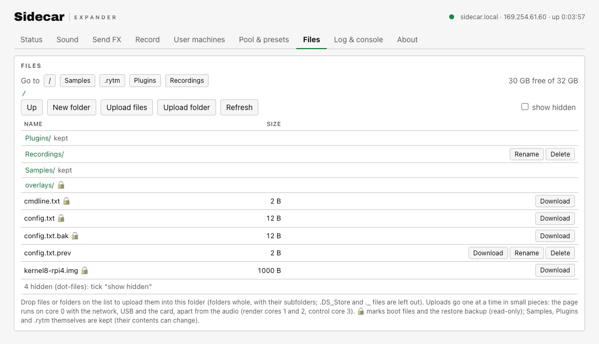The height and width of the screenshot is (344, 599).
Task: Click the lock icon beside kernel8-rpi4.img
Action: 85,270
